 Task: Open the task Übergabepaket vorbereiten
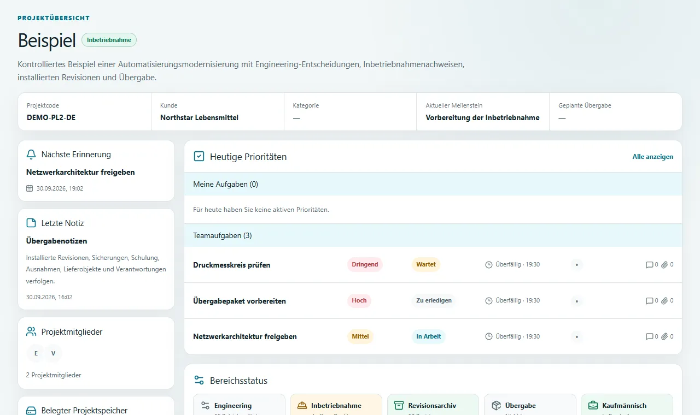240,301
